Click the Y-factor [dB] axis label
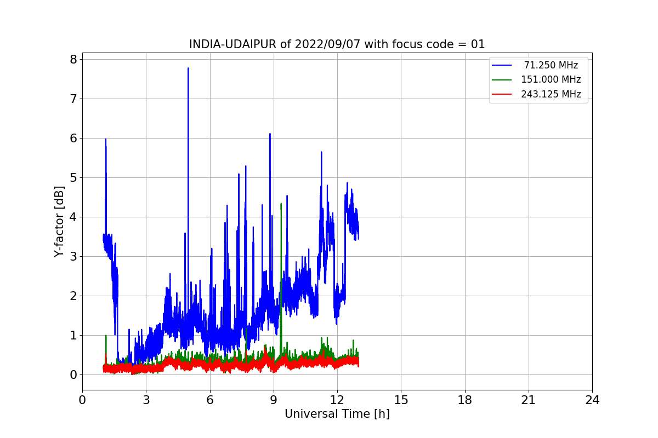This screenshot has height=438, width=658. click(59, 221)
